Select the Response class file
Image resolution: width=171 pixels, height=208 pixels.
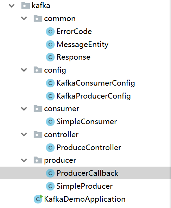73,57
